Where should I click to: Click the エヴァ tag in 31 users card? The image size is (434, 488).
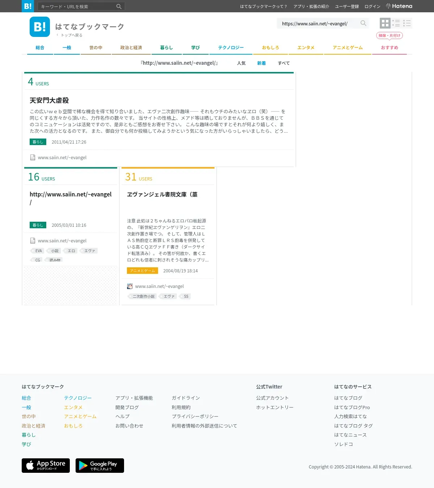(169, 296)
